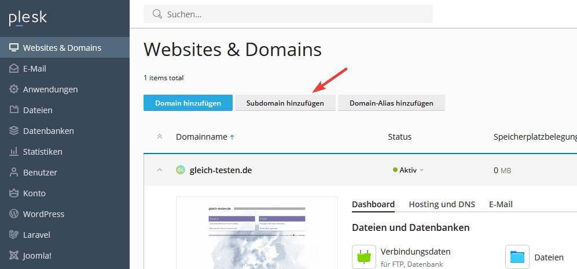
Task: Show Statistiken page
Action: tap(65, 152)
